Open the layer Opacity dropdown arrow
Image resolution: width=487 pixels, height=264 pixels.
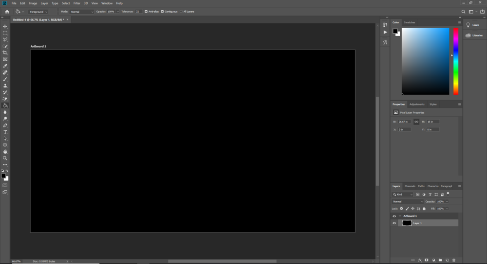tap(447, 202)
